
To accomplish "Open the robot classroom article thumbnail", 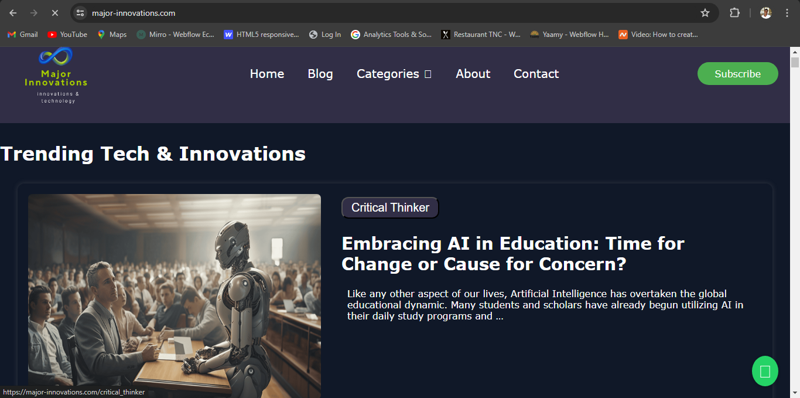I will (175, 296).
